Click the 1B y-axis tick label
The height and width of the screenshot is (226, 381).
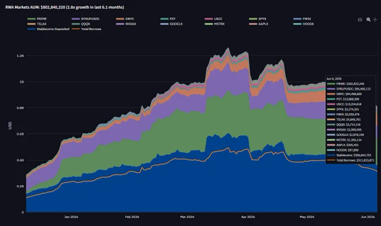pyautogui.click(x=22, y=82)
